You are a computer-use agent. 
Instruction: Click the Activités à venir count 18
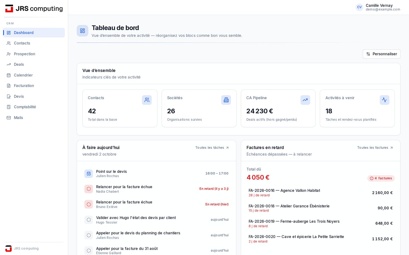coord(329,111)
